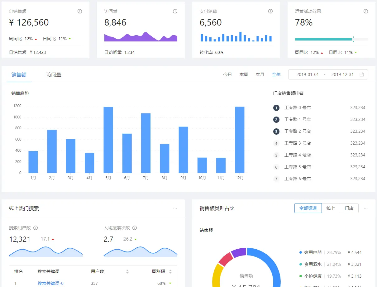
Task: Click info icon next to 搜索用户数
Action: pyautogui.click(x=36, y=228)
